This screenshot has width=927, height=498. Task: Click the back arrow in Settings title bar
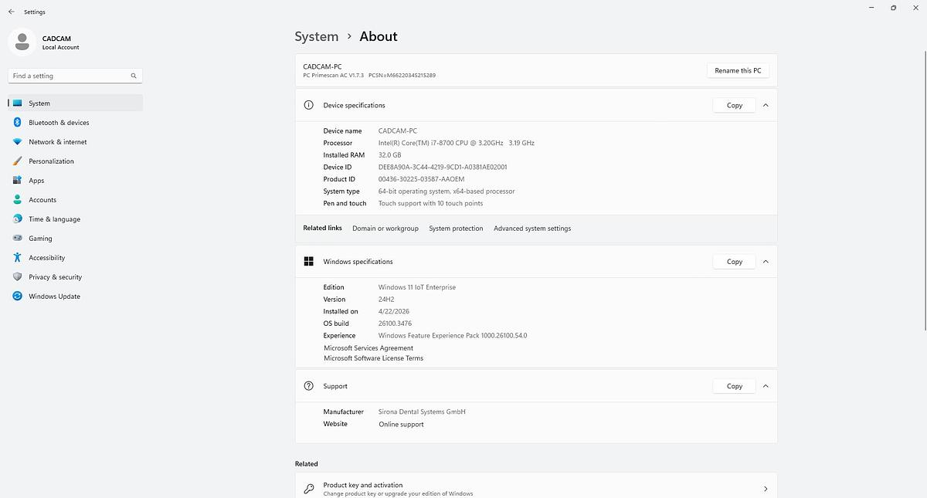tap(11, 12)
